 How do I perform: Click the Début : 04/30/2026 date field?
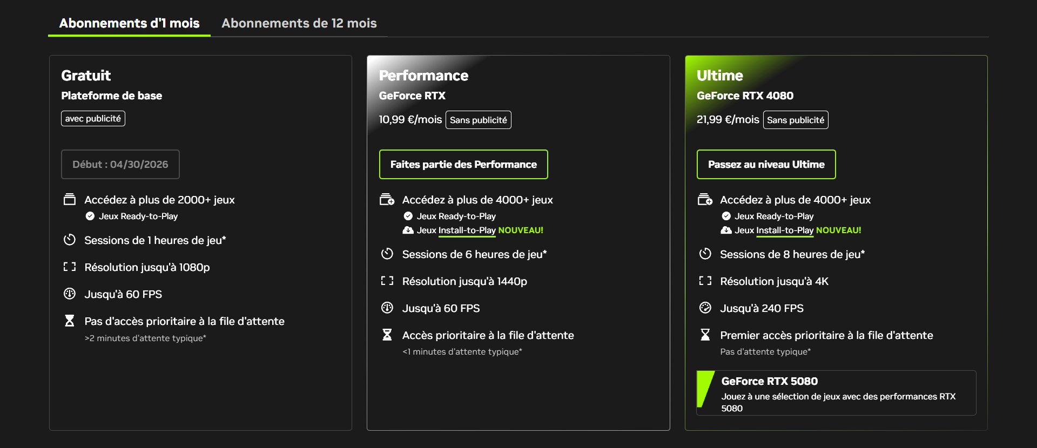pyautogui.click(x=120, y=164)
